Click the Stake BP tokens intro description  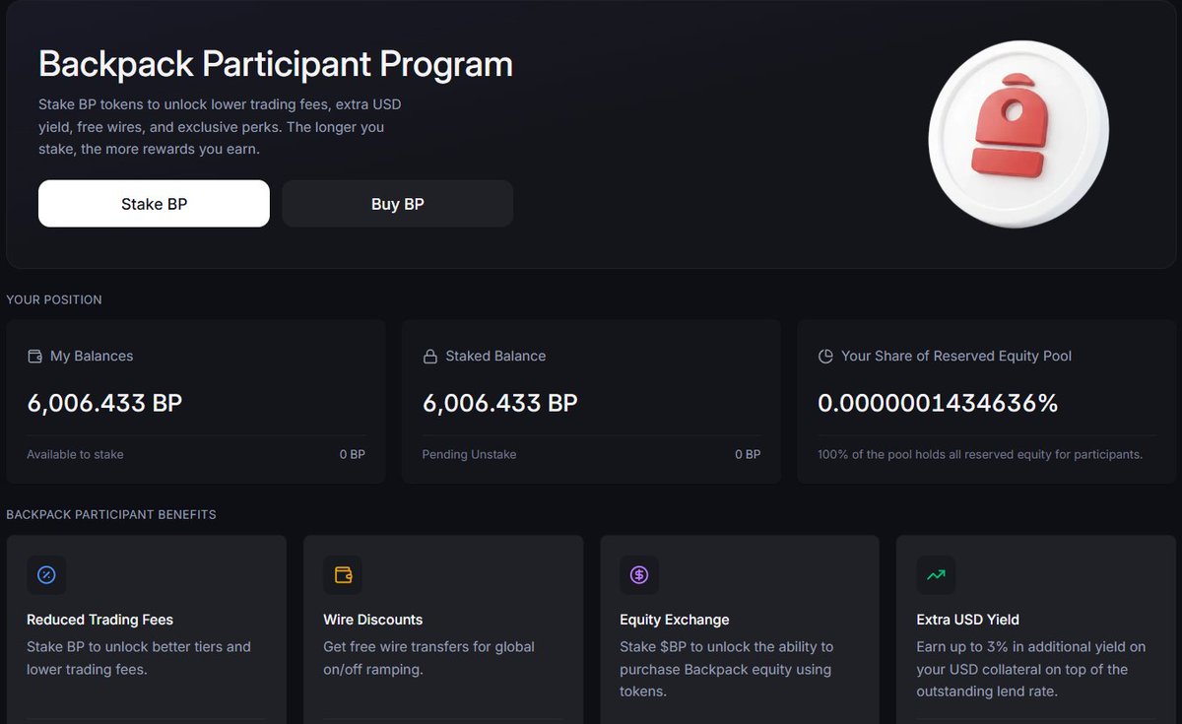(220, 127)
